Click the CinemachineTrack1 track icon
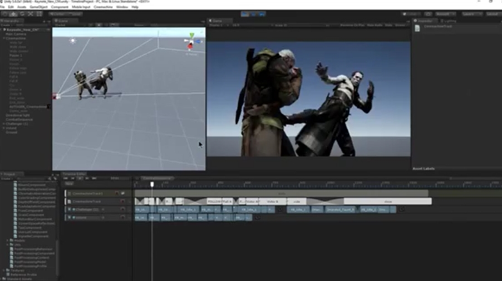Image resolution: width=502 pixels, height=281 pixels. 69,194
